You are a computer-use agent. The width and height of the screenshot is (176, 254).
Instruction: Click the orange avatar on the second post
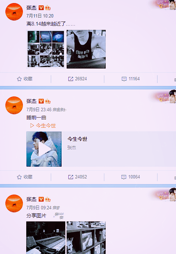point(14,105)
